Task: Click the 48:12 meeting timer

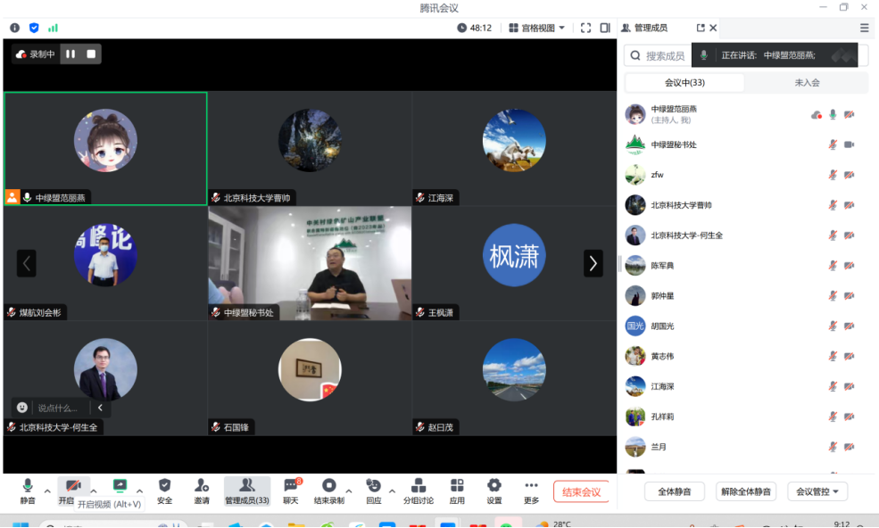Action: [x=474, y=28]
